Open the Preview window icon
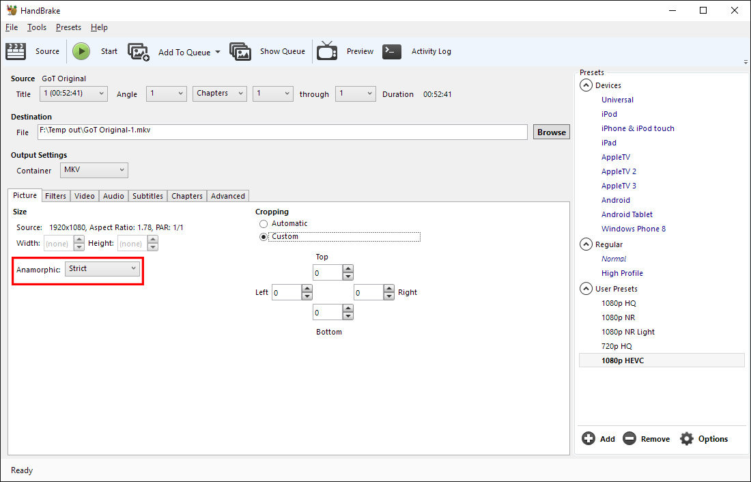This screenshot has height=482, width=751. [327, 51]
